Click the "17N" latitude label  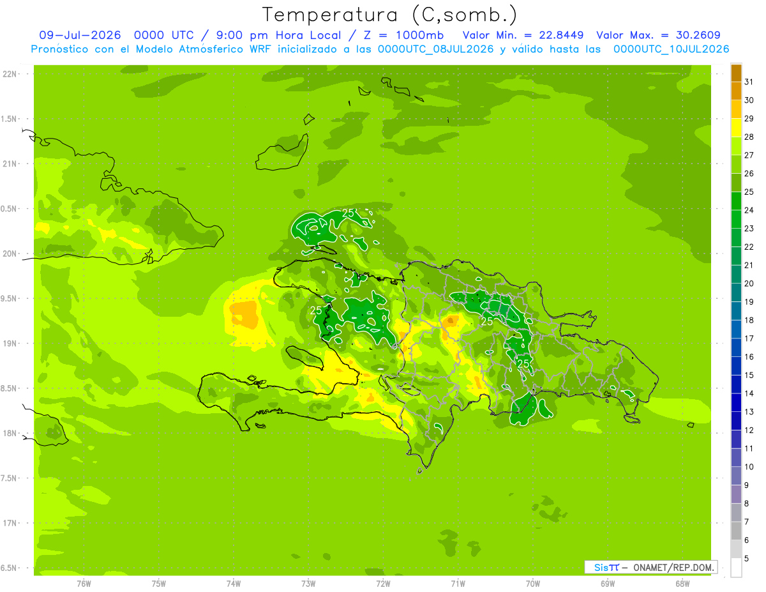tap(10, 523)
